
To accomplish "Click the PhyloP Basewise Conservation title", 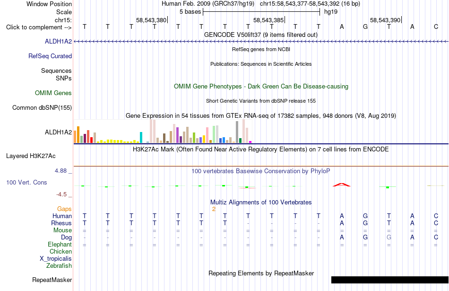I will pos(261,171).
